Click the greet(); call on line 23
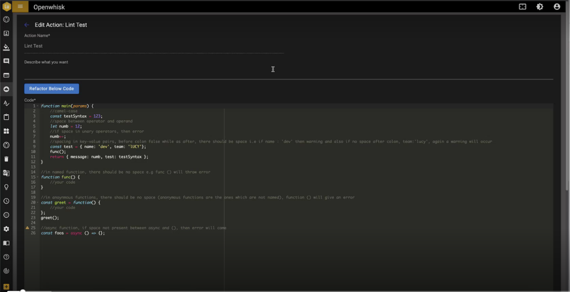 (x=50, y=218)
